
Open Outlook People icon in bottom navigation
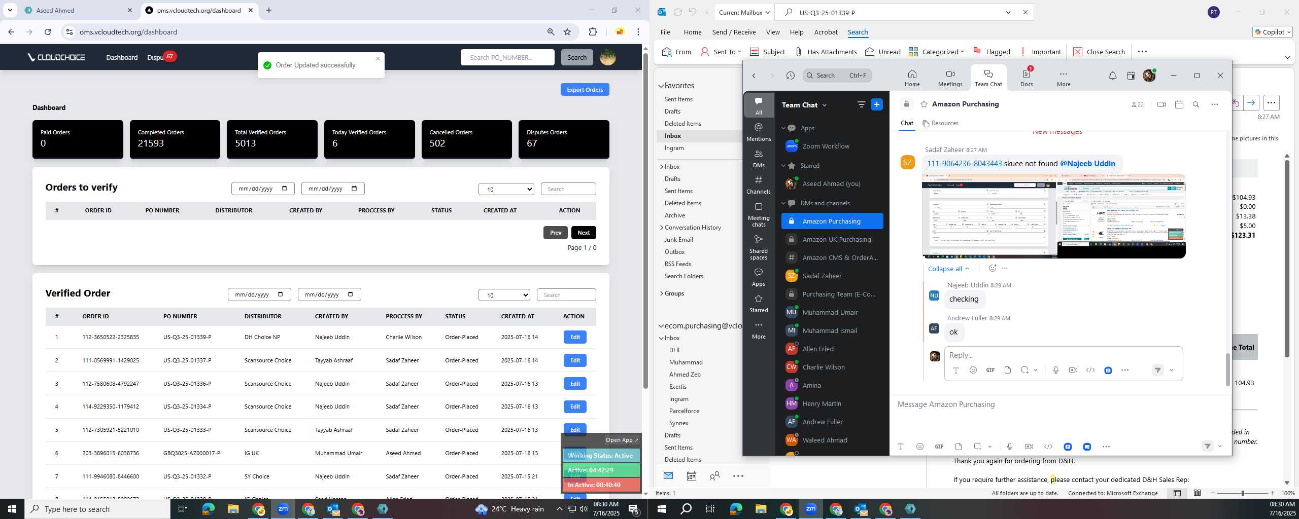tap(715, 476)
